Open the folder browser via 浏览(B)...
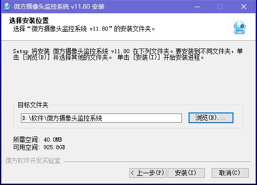 coord(211,118)
